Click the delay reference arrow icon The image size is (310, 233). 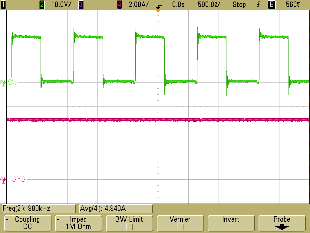[x=159, y=7]
